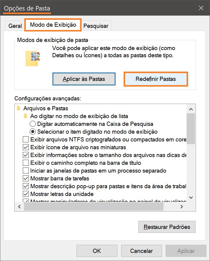This screenshot has height=261, width=210.
Task: Click the Arquivos e Pastas folder icon
Action: [x=19, y=108]
